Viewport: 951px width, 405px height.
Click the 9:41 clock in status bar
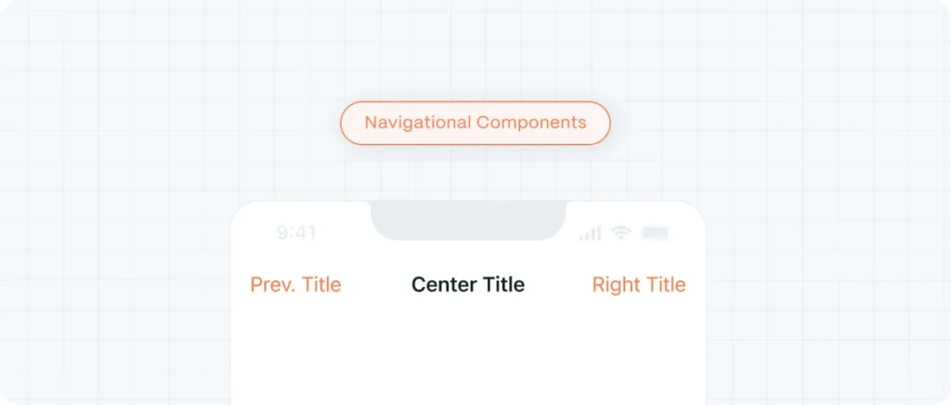[x=296, y=233]
